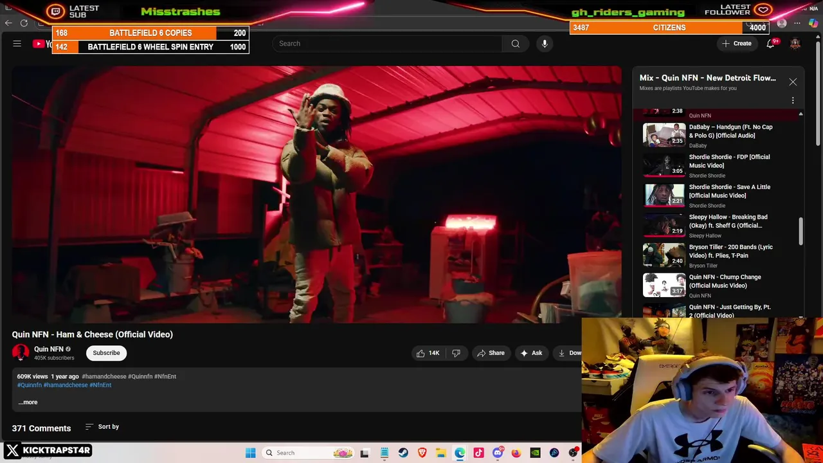
Task: Expand the description with ...more
Action: tap(28, 403)
